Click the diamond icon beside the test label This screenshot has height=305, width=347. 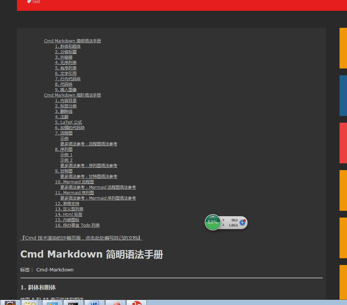click(29, 2)
